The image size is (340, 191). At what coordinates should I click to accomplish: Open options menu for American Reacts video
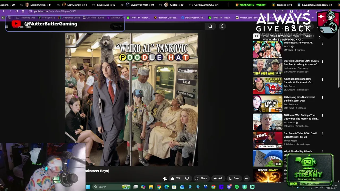[322, 79]
